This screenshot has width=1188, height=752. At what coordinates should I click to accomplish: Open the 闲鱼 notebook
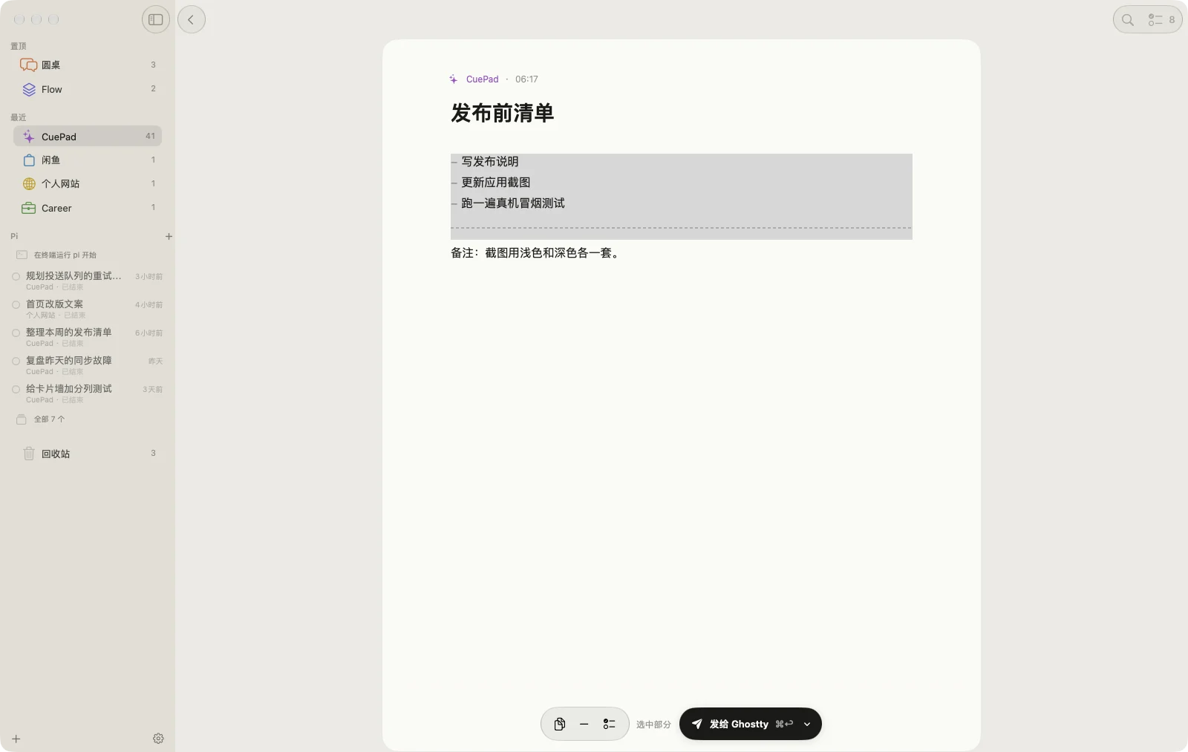click(88, 160)
